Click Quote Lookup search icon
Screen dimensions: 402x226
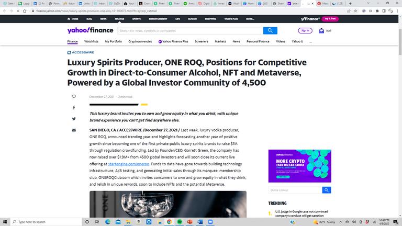point(327,190)
